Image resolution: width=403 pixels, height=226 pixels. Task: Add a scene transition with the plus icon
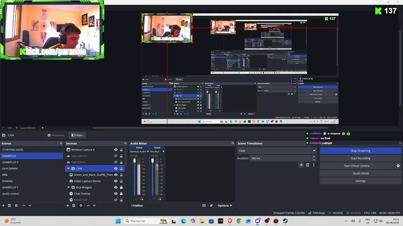[x=301, y=165]
